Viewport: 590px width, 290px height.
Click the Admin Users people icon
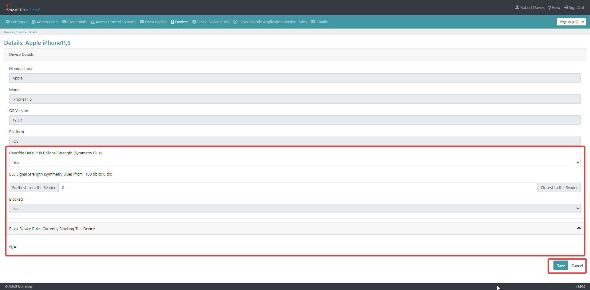33,22
